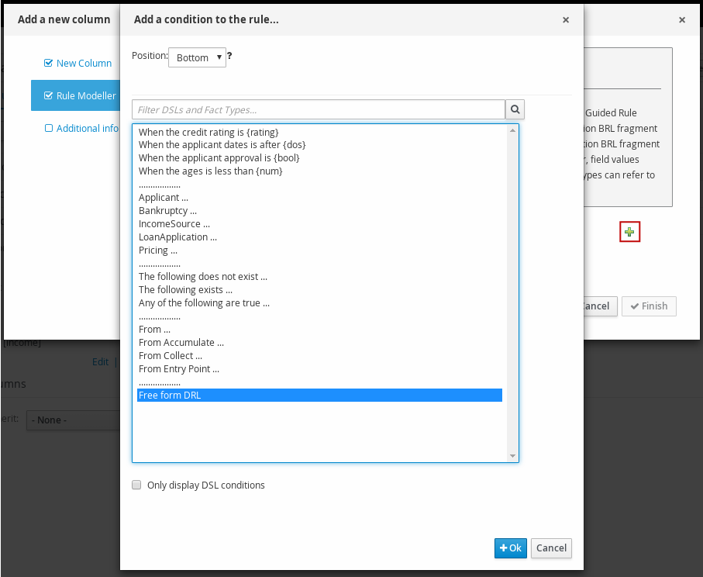This screenshot has height=577, width=703.
Task: Click the Position help question mark
Action: (x=230, y=57)
